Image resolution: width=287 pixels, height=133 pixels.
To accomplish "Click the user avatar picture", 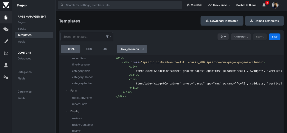I will coord(275,5).
